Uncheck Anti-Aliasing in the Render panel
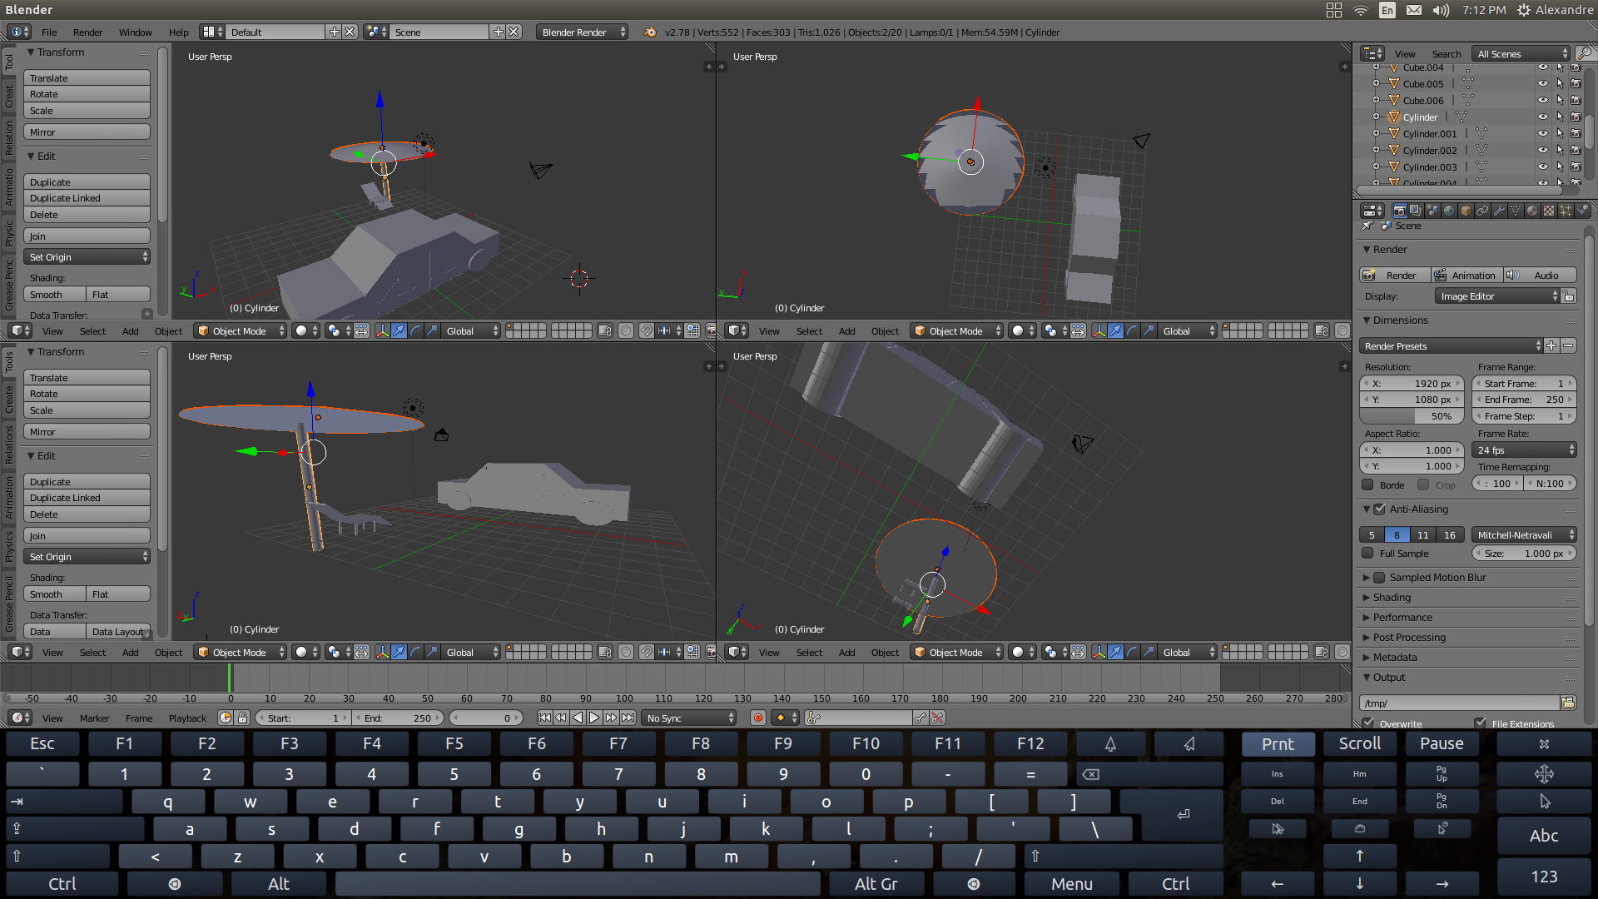Viewport: 1598px width, 899px height. tap(1381, 509)
